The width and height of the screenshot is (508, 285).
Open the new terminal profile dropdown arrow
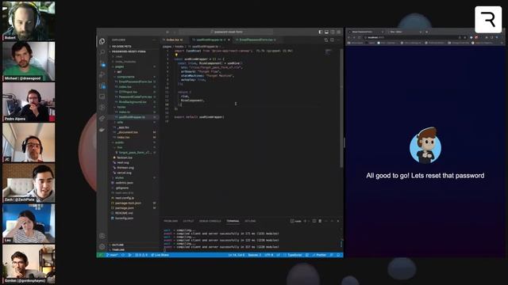tap(309, 221)
